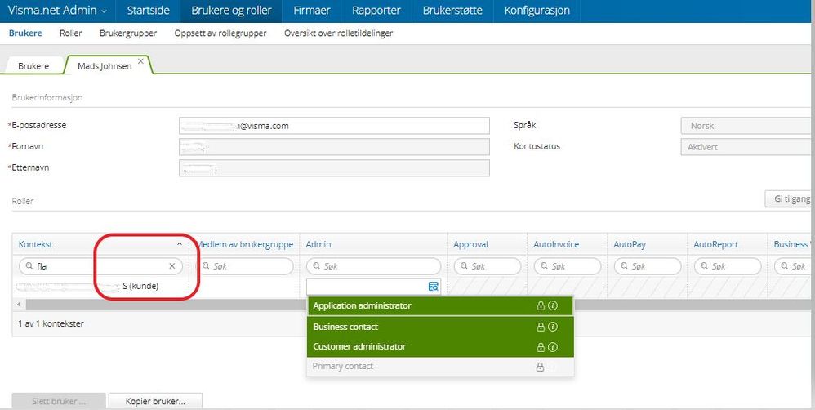Click the Kopier bruker button

pos(155,401)
